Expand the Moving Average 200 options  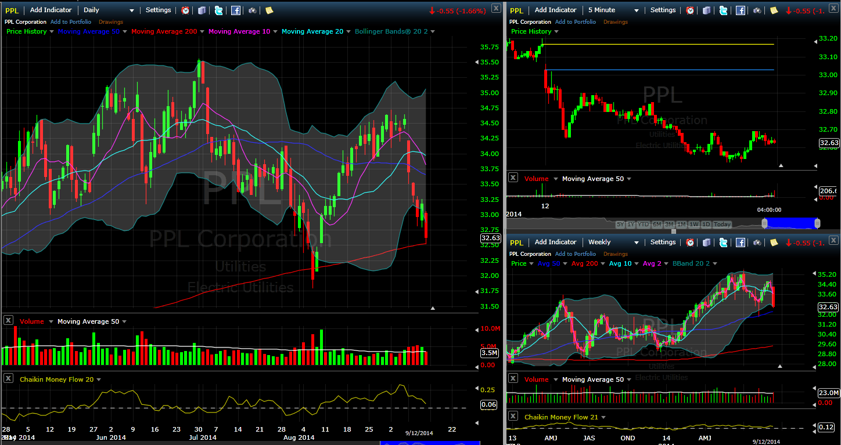203,32
